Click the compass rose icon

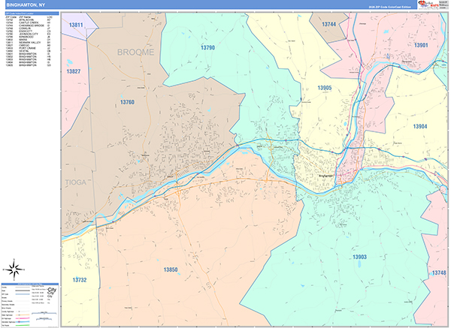click(x=15, y=269)
